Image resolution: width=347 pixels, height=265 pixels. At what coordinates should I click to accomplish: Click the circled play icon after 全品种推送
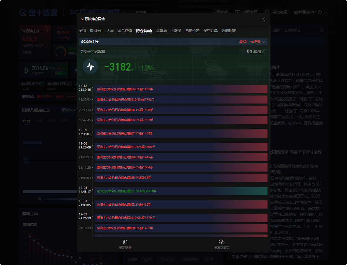(x=322, y=30)
